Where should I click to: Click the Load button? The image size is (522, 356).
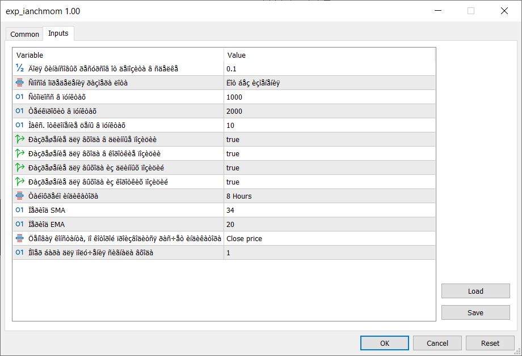click(475, 291)
